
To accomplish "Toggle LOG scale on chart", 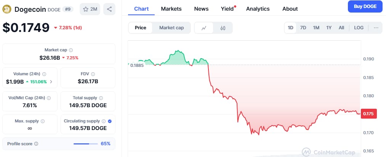I will coord(359,28).
